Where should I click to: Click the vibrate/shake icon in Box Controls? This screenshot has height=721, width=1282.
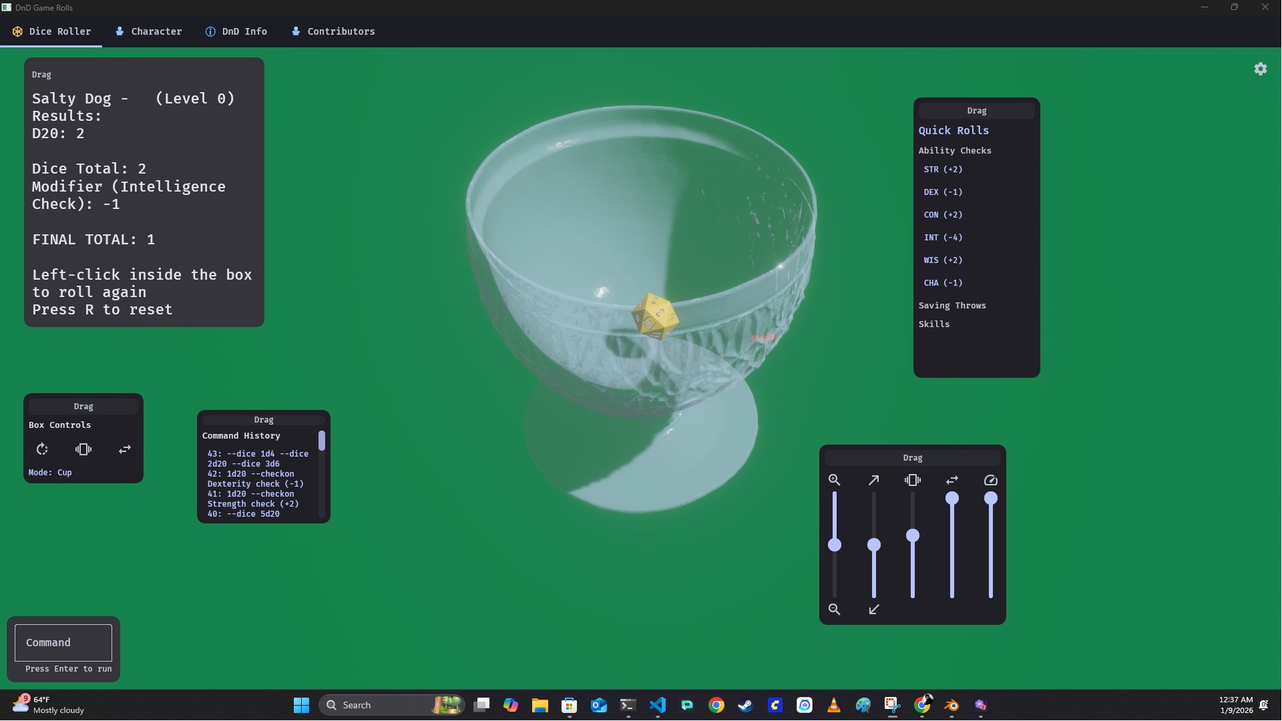(x=83, y=449)
